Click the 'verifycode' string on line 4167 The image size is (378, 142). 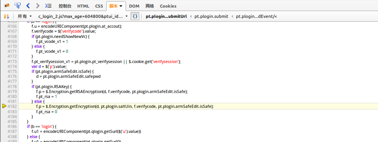click(x=72, y=31)
